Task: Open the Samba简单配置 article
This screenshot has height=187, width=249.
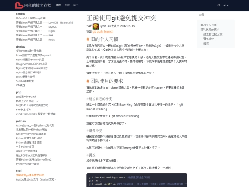Action: pos(25,81)
